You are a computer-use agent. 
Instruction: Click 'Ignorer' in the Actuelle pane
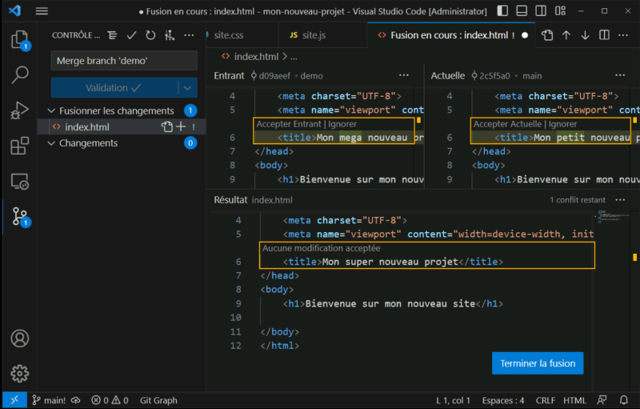[562, 124]
